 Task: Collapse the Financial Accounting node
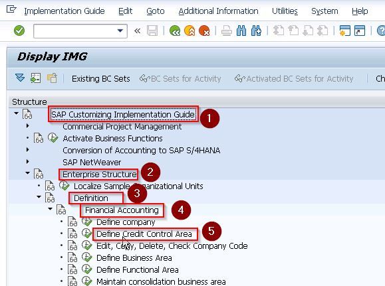pyautogui.click(x=50, y=209)
